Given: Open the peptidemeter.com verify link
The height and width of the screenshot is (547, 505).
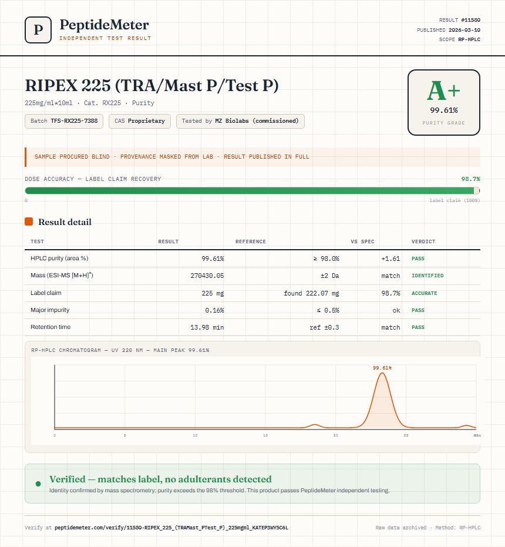Looking at the screenshot, I should click(171, 528).
